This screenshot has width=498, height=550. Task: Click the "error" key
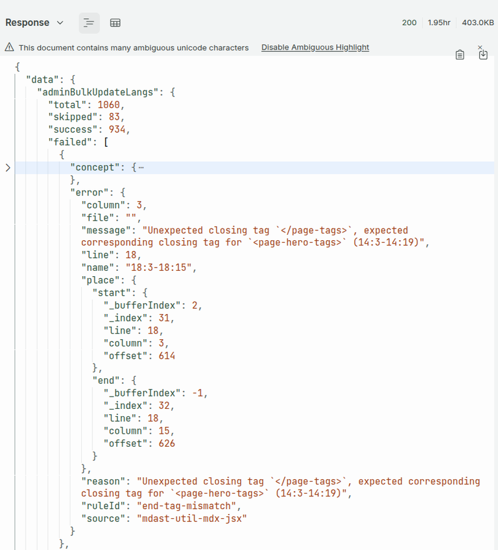[92, 193]
